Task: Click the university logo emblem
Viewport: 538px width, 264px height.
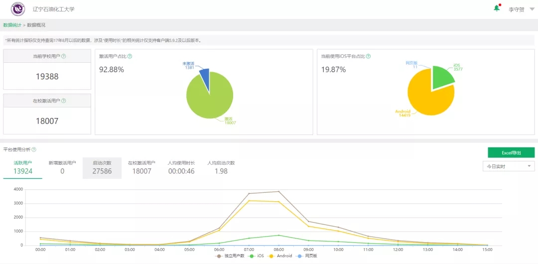Action: click(x=18, y=9)
